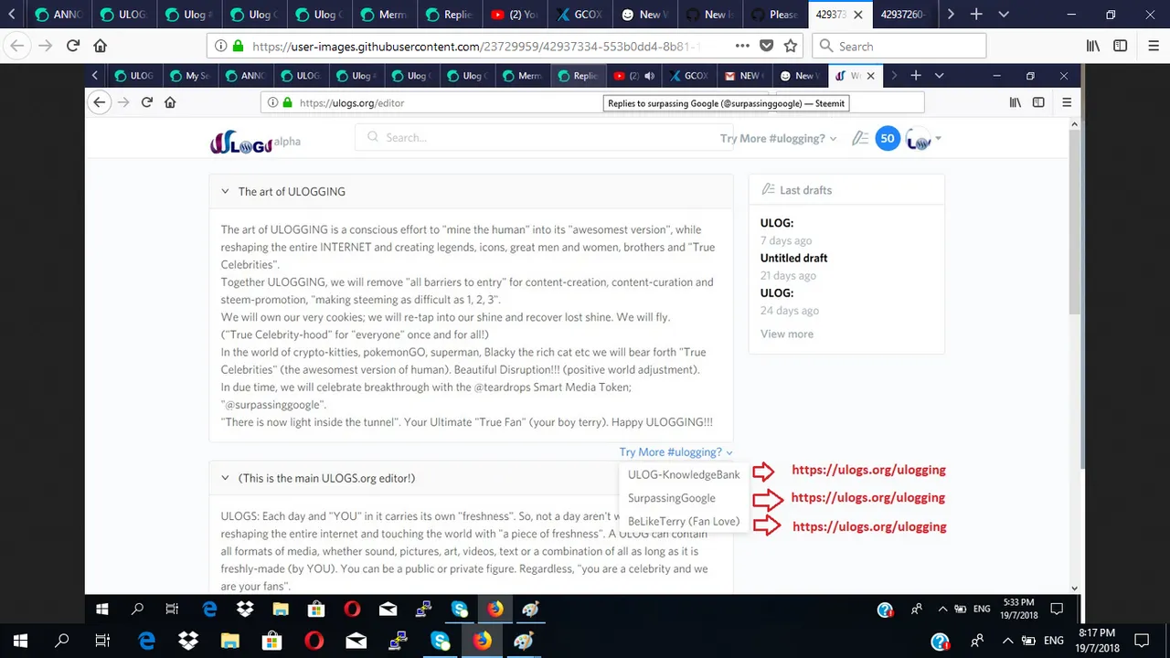Image resolution: width=1170 pixels, height=658 pixels.
Task: Switch to the outer ANNC tab
Action: [58, 15]
